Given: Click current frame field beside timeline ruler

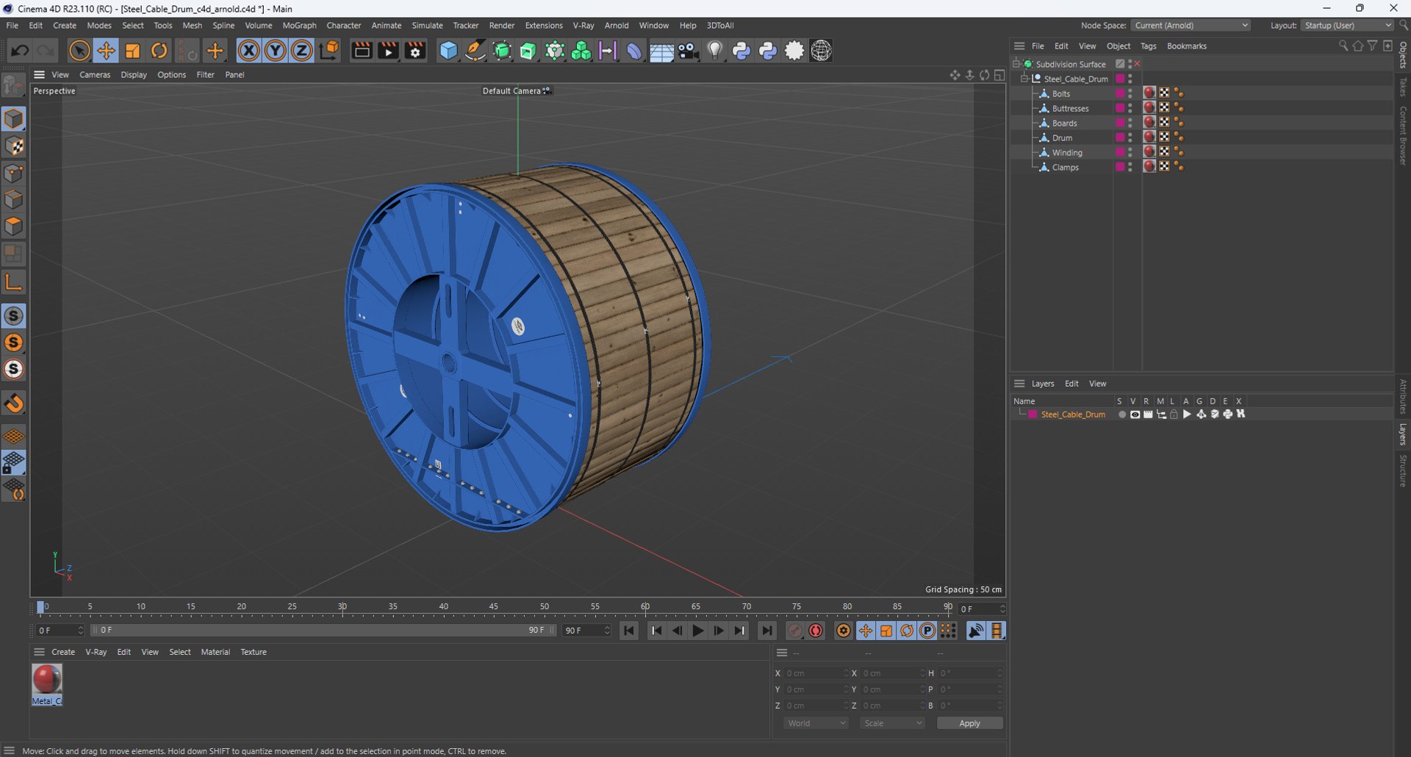Looking at the screenshot, I should pyautogui.click(x=981, y=609).
